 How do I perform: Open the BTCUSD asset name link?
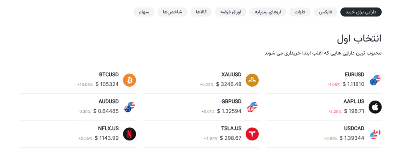pos(109,75)
